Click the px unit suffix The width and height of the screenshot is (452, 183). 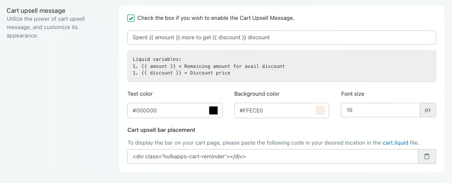pos(428,110)
